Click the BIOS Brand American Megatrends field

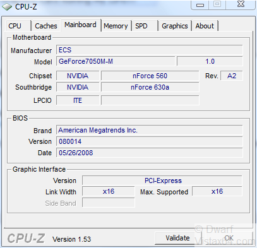point(150,130)
